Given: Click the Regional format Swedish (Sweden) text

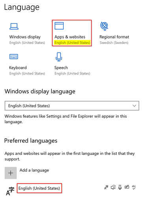Looking at the screenshot, I should (114, 43).
